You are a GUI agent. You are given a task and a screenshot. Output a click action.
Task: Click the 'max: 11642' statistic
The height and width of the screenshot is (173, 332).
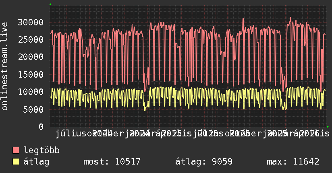(293, 162)
